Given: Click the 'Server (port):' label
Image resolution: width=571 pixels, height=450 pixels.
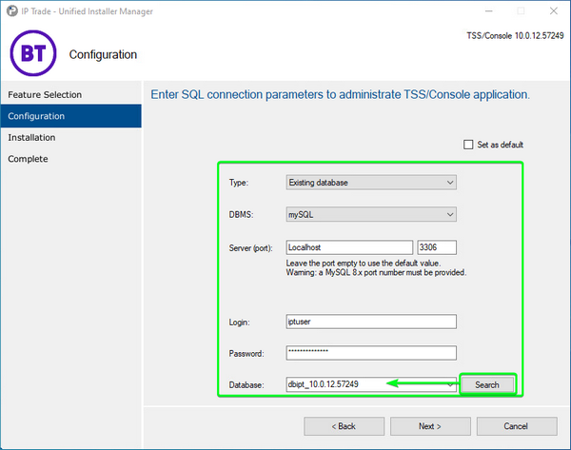Looking at the screenshot, I should [250, 248].
